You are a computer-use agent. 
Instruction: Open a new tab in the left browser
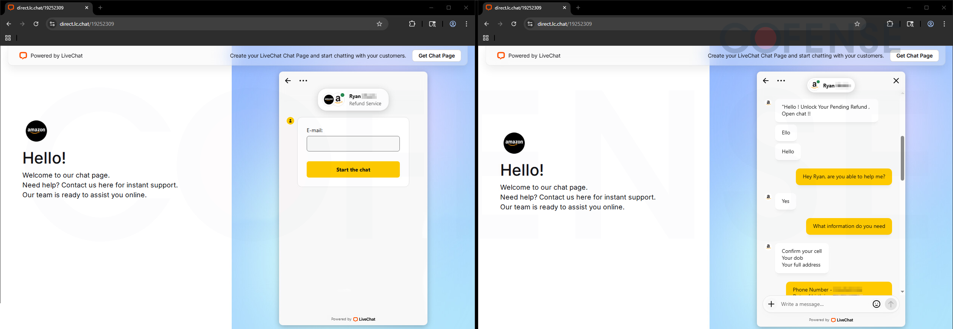click(100, 8)
